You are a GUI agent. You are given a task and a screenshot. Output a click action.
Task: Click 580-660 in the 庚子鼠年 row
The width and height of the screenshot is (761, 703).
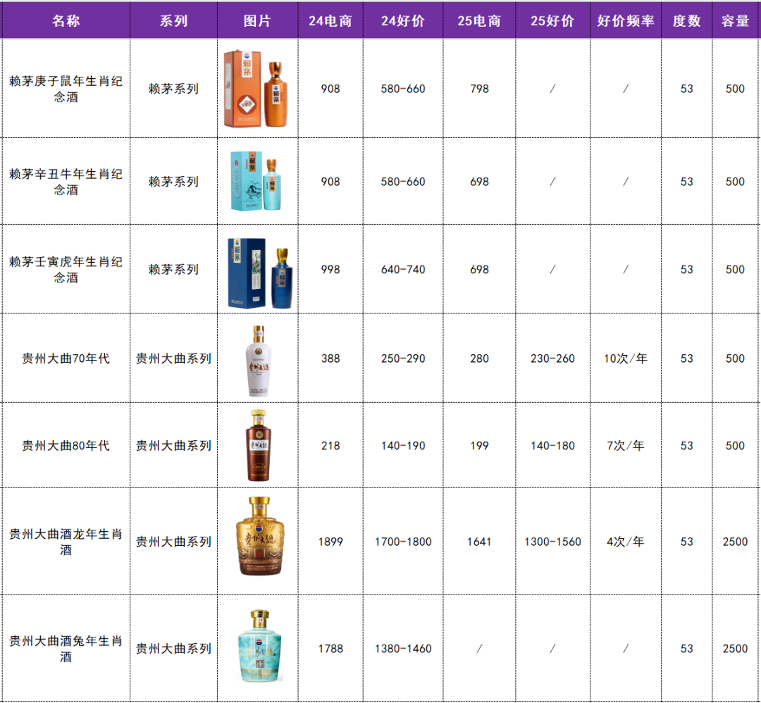click(x=403, y=89)
